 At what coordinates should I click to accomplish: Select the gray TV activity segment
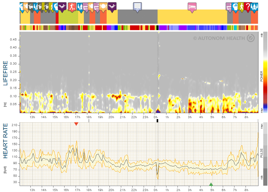point(138,16)
